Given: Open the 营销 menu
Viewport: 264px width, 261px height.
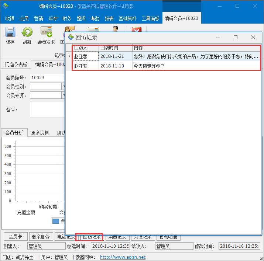Looking at the screenshot, I should (x=38, y=18).
